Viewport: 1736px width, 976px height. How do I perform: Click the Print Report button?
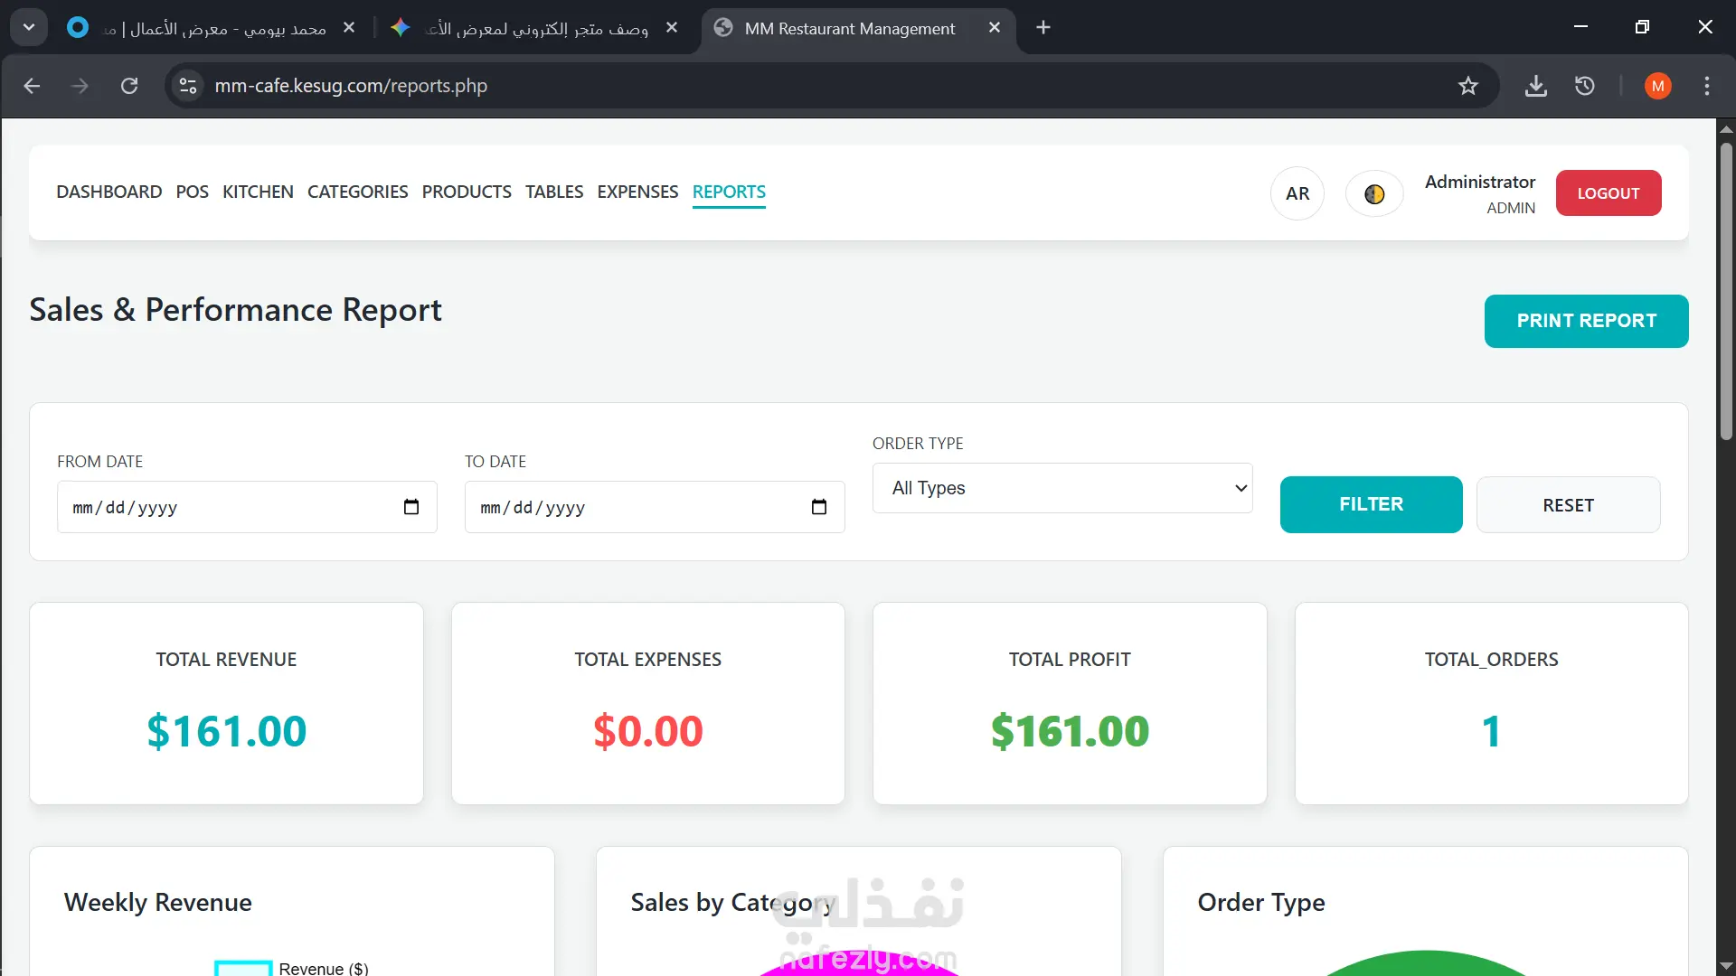[x=1587, y=321]
